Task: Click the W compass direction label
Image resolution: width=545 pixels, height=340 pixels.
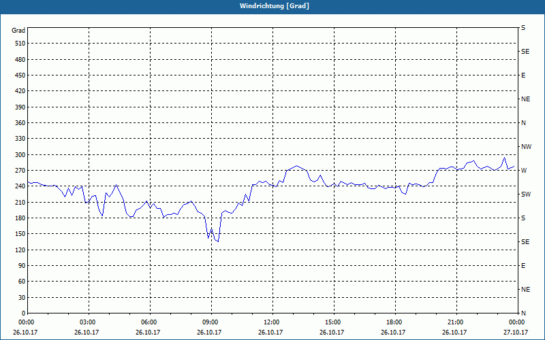Action: pos(524,171)
